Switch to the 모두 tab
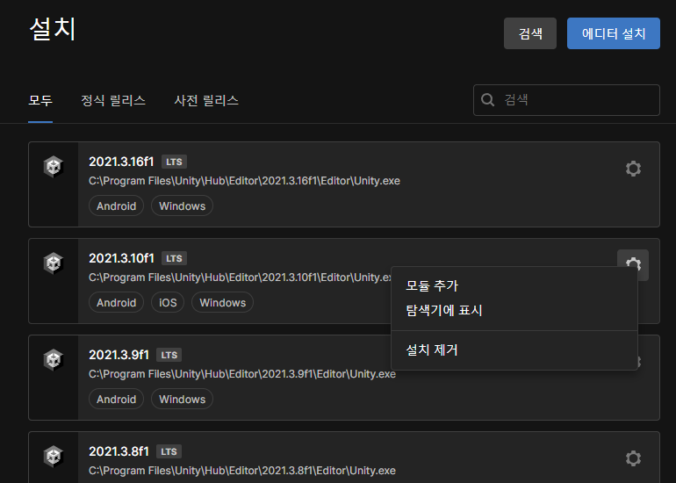 click(40, 101)
